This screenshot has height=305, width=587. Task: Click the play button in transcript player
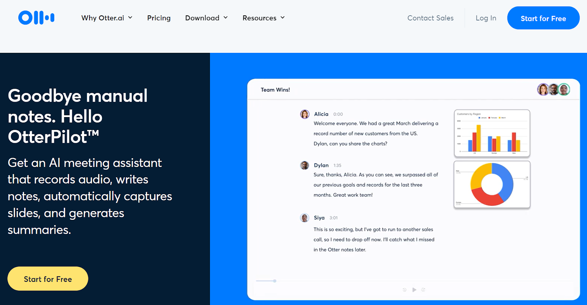point(414,290)
